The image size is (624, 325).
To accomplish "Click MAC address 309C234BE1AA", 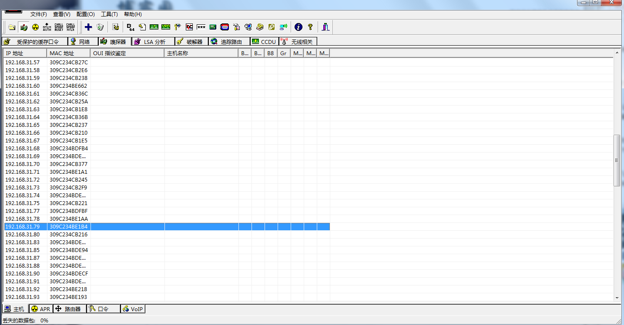I will (x=68, y=219).
